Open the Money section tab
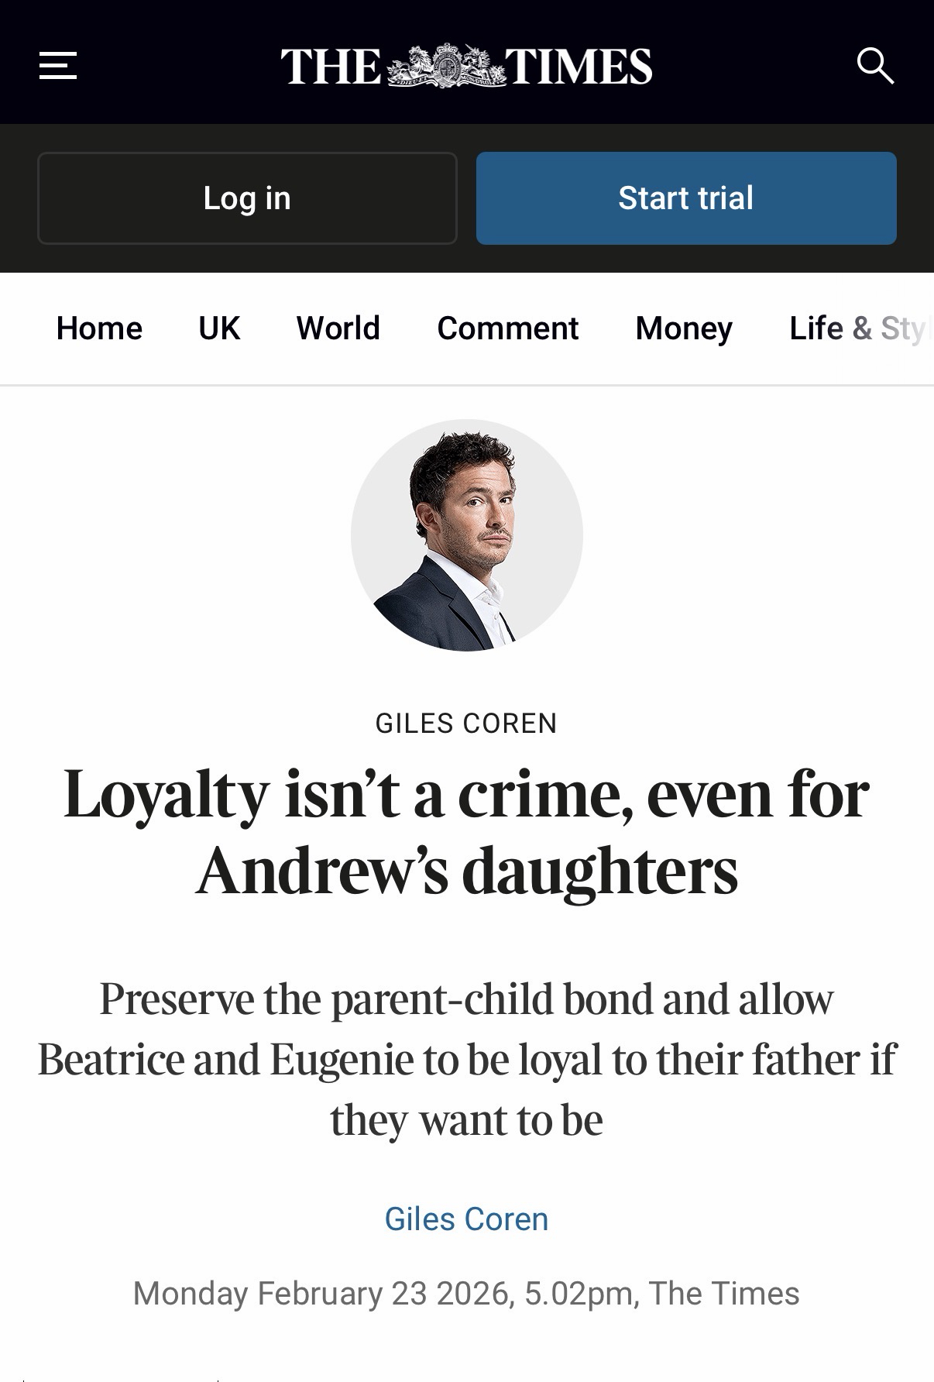Image resolution: width=934 pixels, height=1382 pixels. (684, 328)
